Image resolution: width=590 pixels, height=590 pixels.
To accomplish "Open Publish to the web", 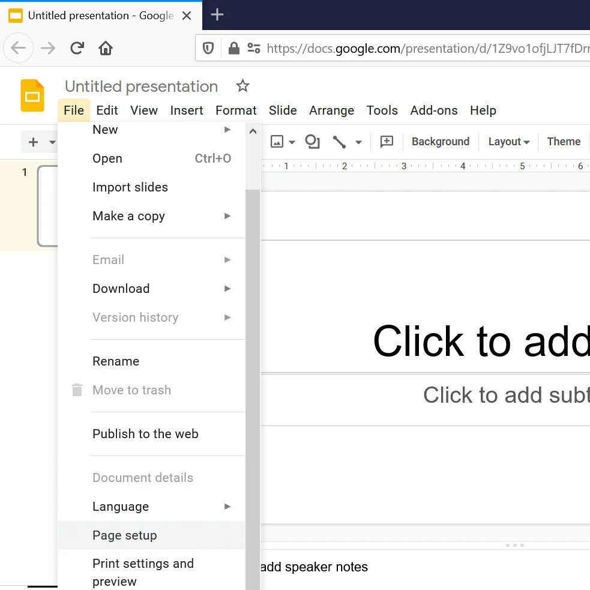I will click(x=145, y=433).
